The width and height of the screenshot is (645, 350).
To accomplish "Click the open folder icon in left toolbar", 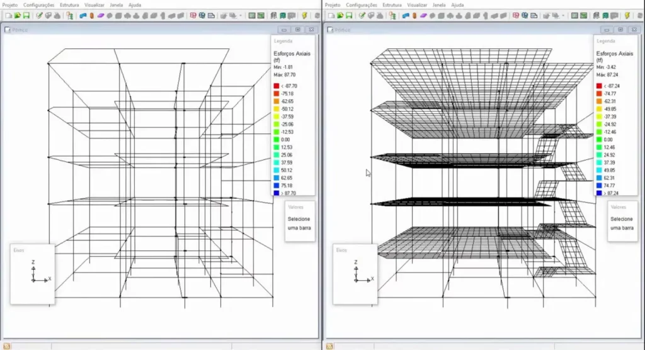I will tap(17, 15).
